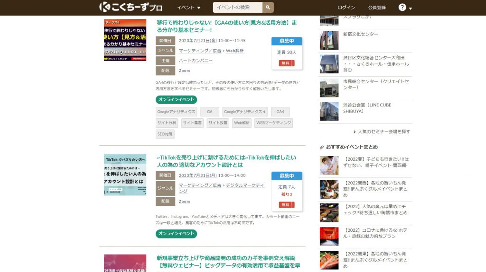This screenshot has width=486, height=272.
Task: Click the 渋谷公会堂 (LINE CUBE SHIBUYA) link
Action: point(367,108)
